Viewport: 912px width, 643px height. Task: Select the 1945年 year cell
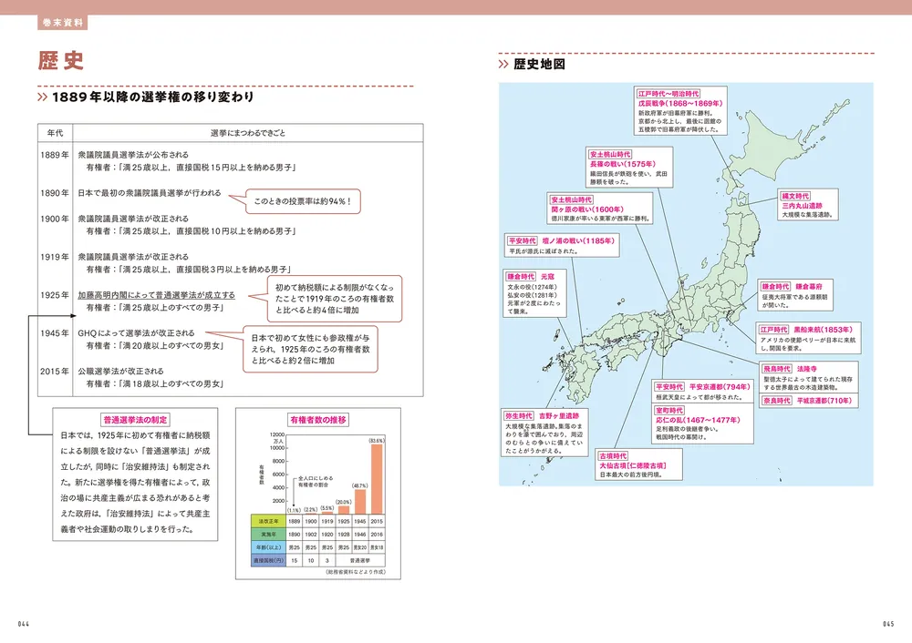[55, 333]
